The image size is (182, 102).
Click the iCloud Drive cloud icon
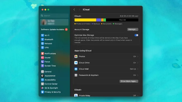point(76,63)
